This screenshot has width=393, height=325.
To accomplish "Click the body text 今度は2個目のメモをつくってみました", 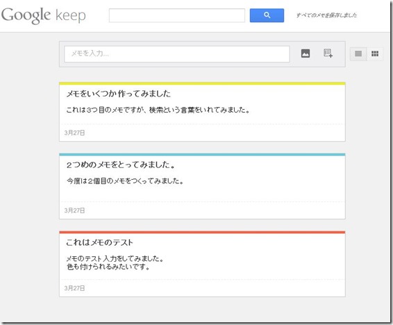I will (125, 181).
